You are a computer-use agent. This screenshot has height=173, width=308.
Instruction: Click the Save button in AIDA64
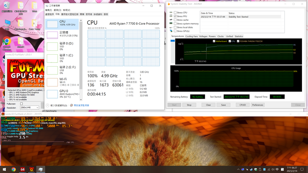pyautogui.click(x=223, y=105)
